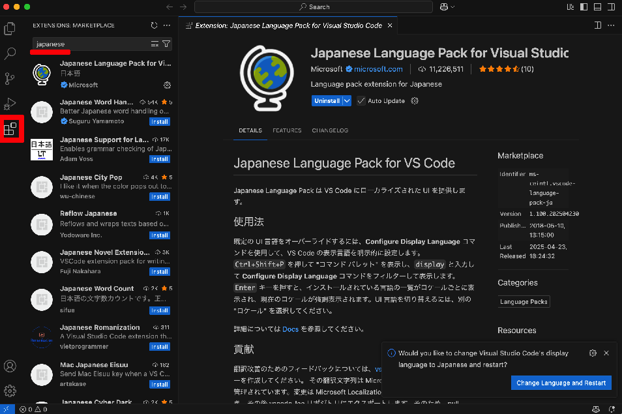
Task: Click the manage gear on Japanese Language Pack item
Action: click(167, 85)
